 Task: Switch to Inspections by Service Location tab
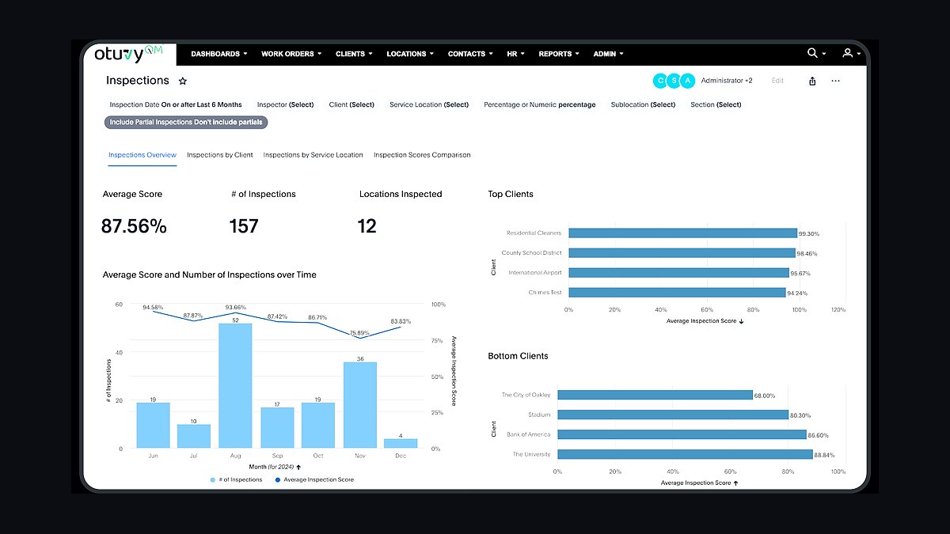point(313,155)
